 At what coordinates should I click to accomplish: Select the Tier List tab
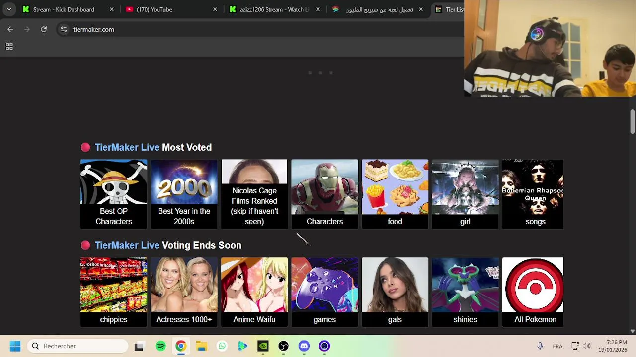448,9
